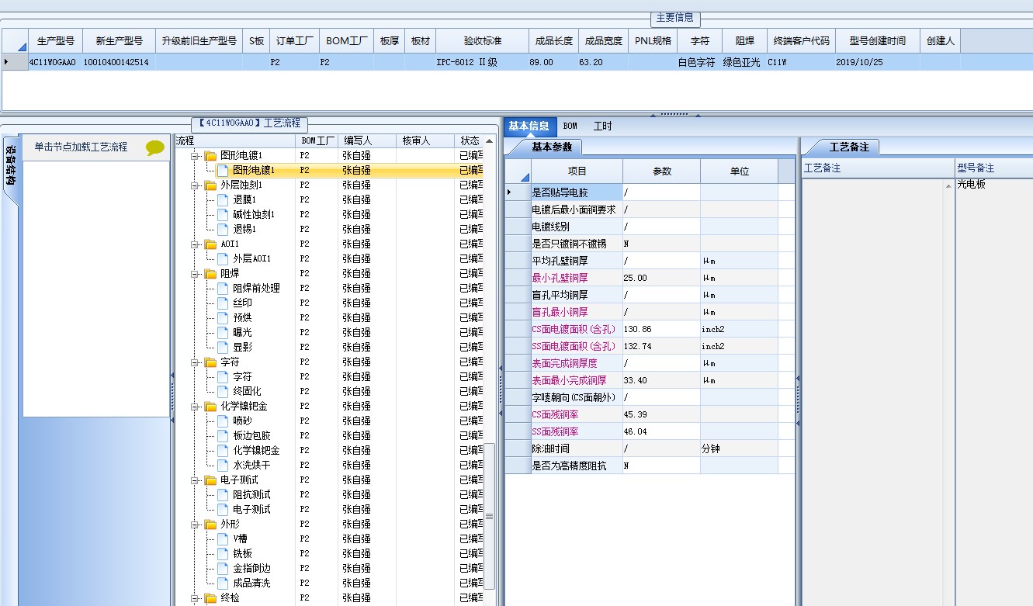
Task: Collapse the 图形电镀1 tree node
Action: pyautogui.click(x=195, y=156)
